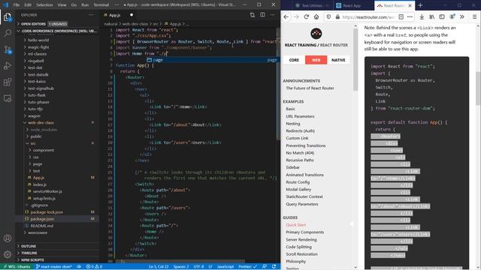
Task: Open serviceWorker.js in explorer
Action: 47,191
